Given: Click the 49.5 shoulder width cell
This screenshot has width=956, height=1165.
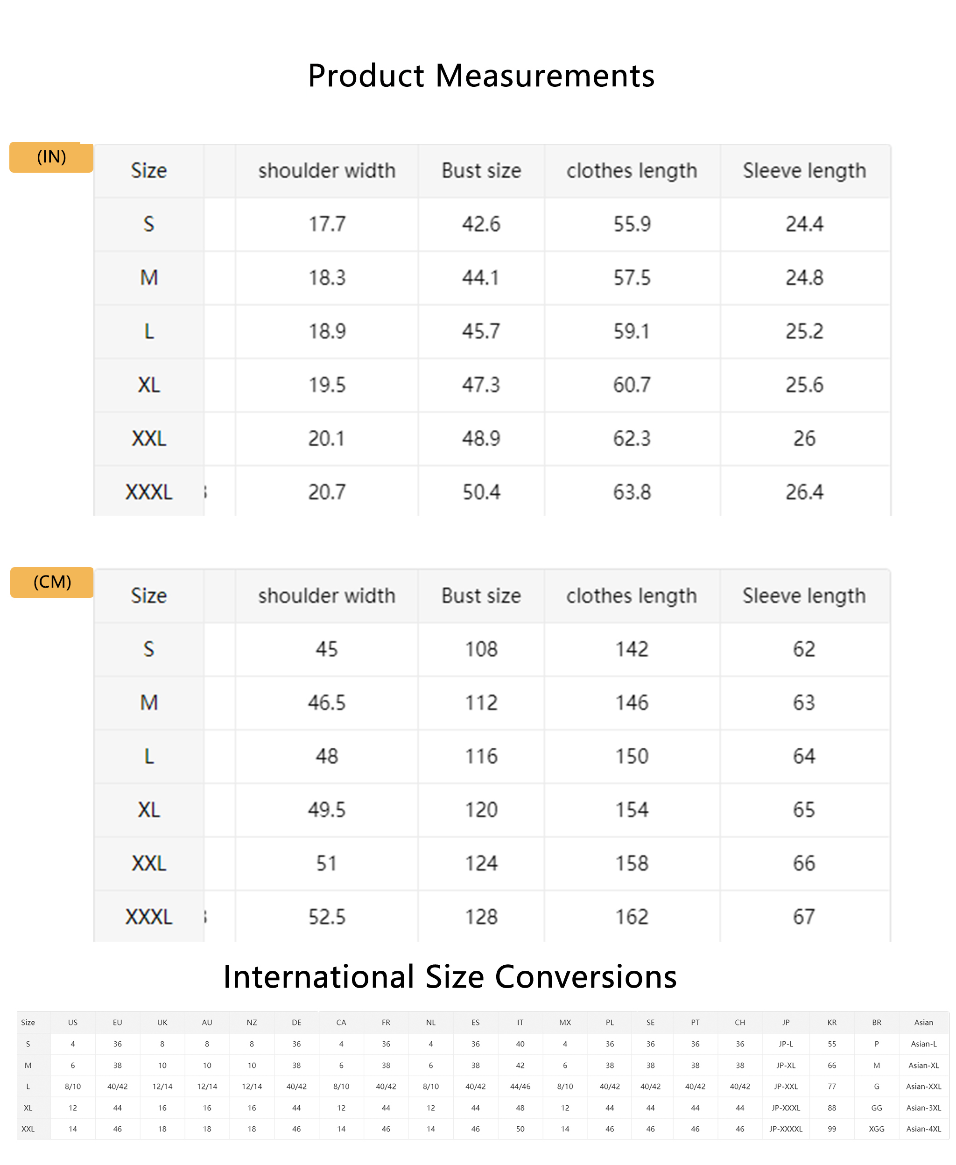Looking at the screenshot, I should click(327, 810).
